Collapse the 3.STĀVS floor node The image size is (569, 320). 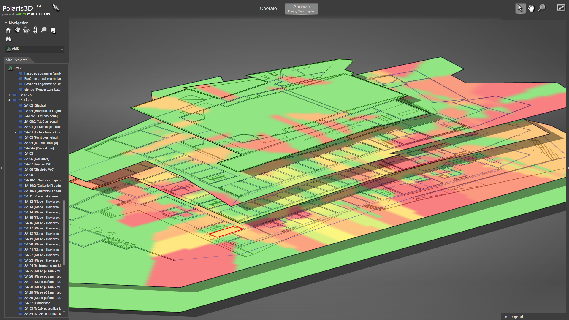[9, 100]
